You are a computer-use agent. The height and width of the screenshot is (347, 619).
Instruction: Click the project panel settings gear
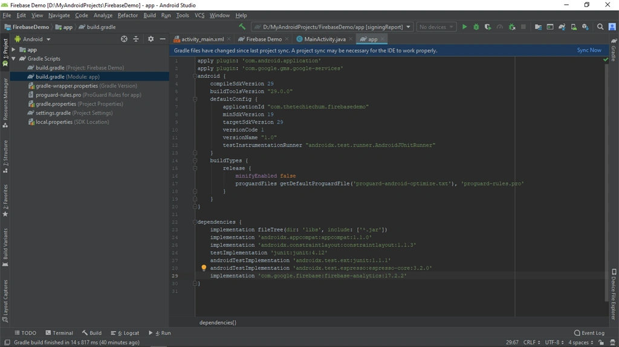click(x=151, y=39)
